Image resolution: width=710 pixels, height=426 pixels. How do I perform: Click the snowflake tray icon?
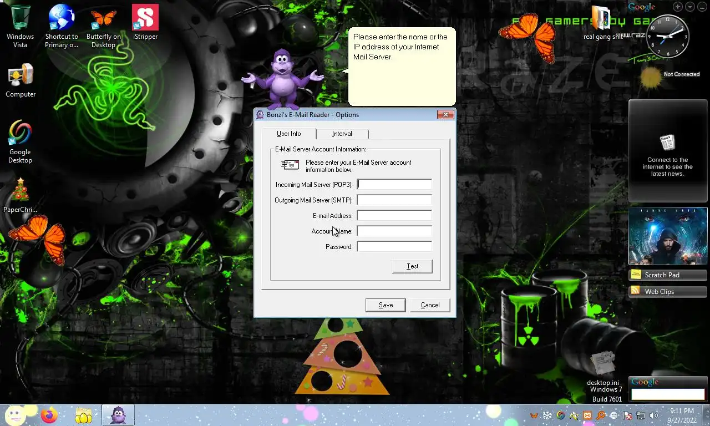[547, 415]
